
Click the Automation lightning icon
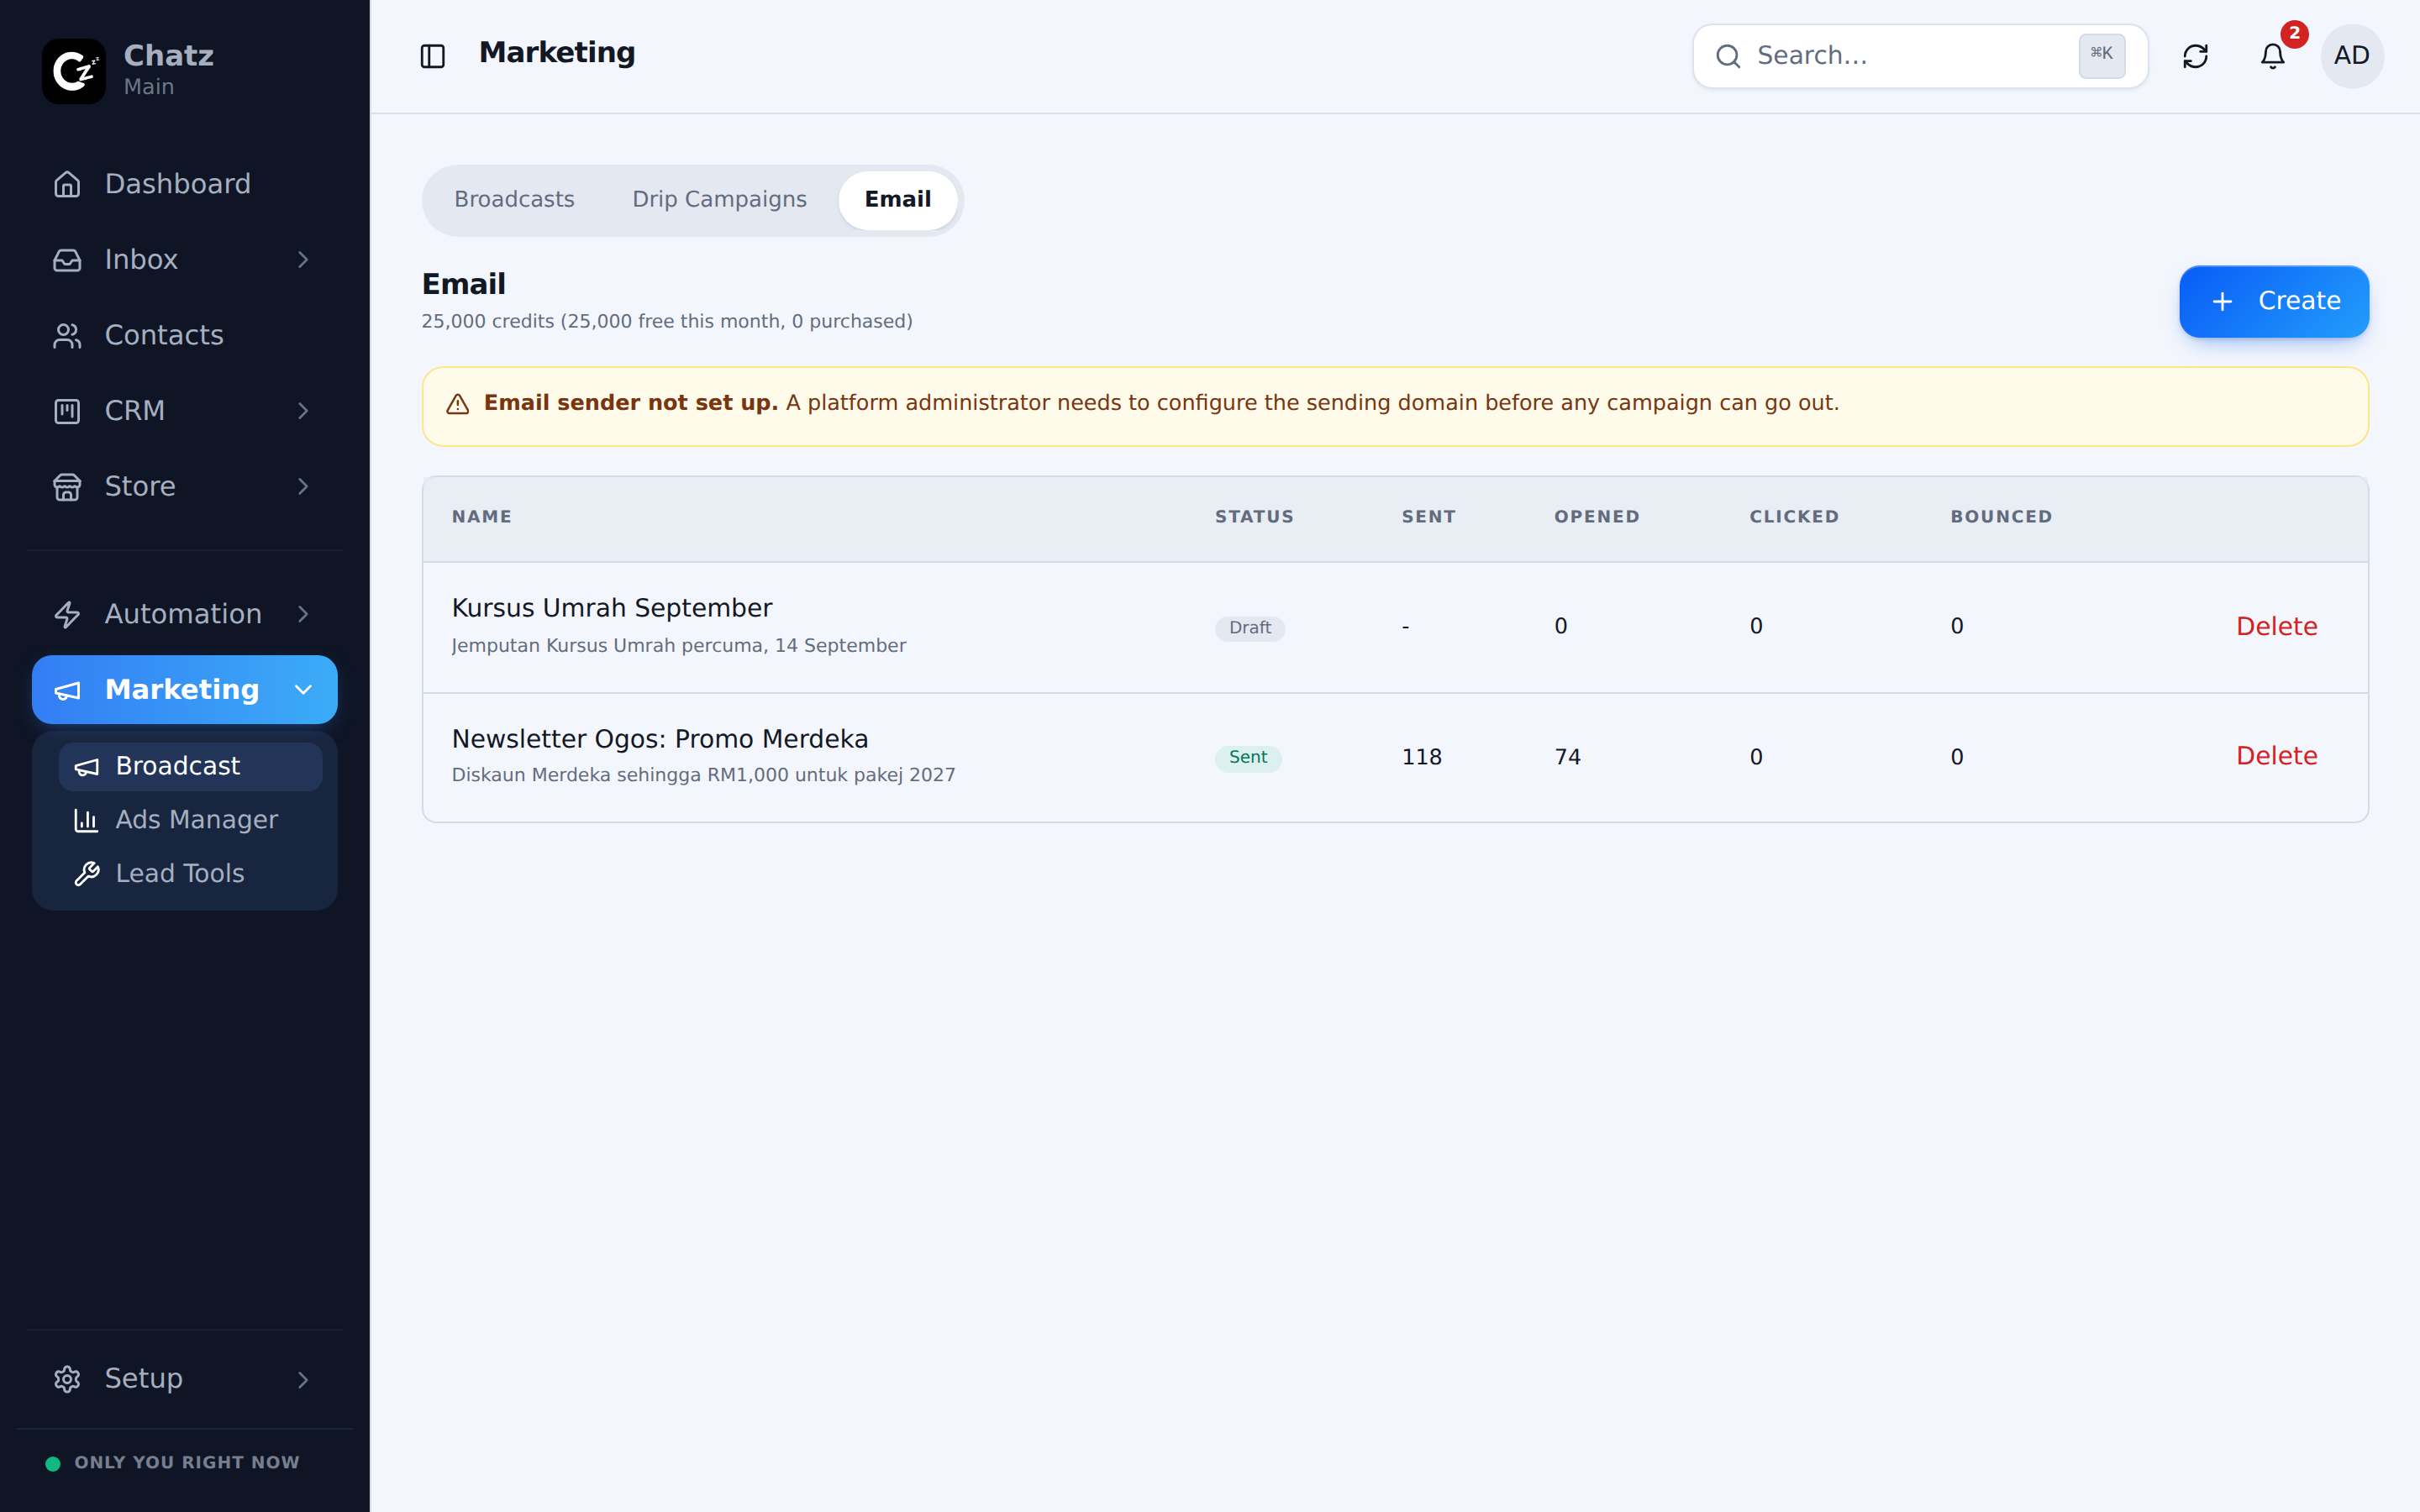point(67,614)
